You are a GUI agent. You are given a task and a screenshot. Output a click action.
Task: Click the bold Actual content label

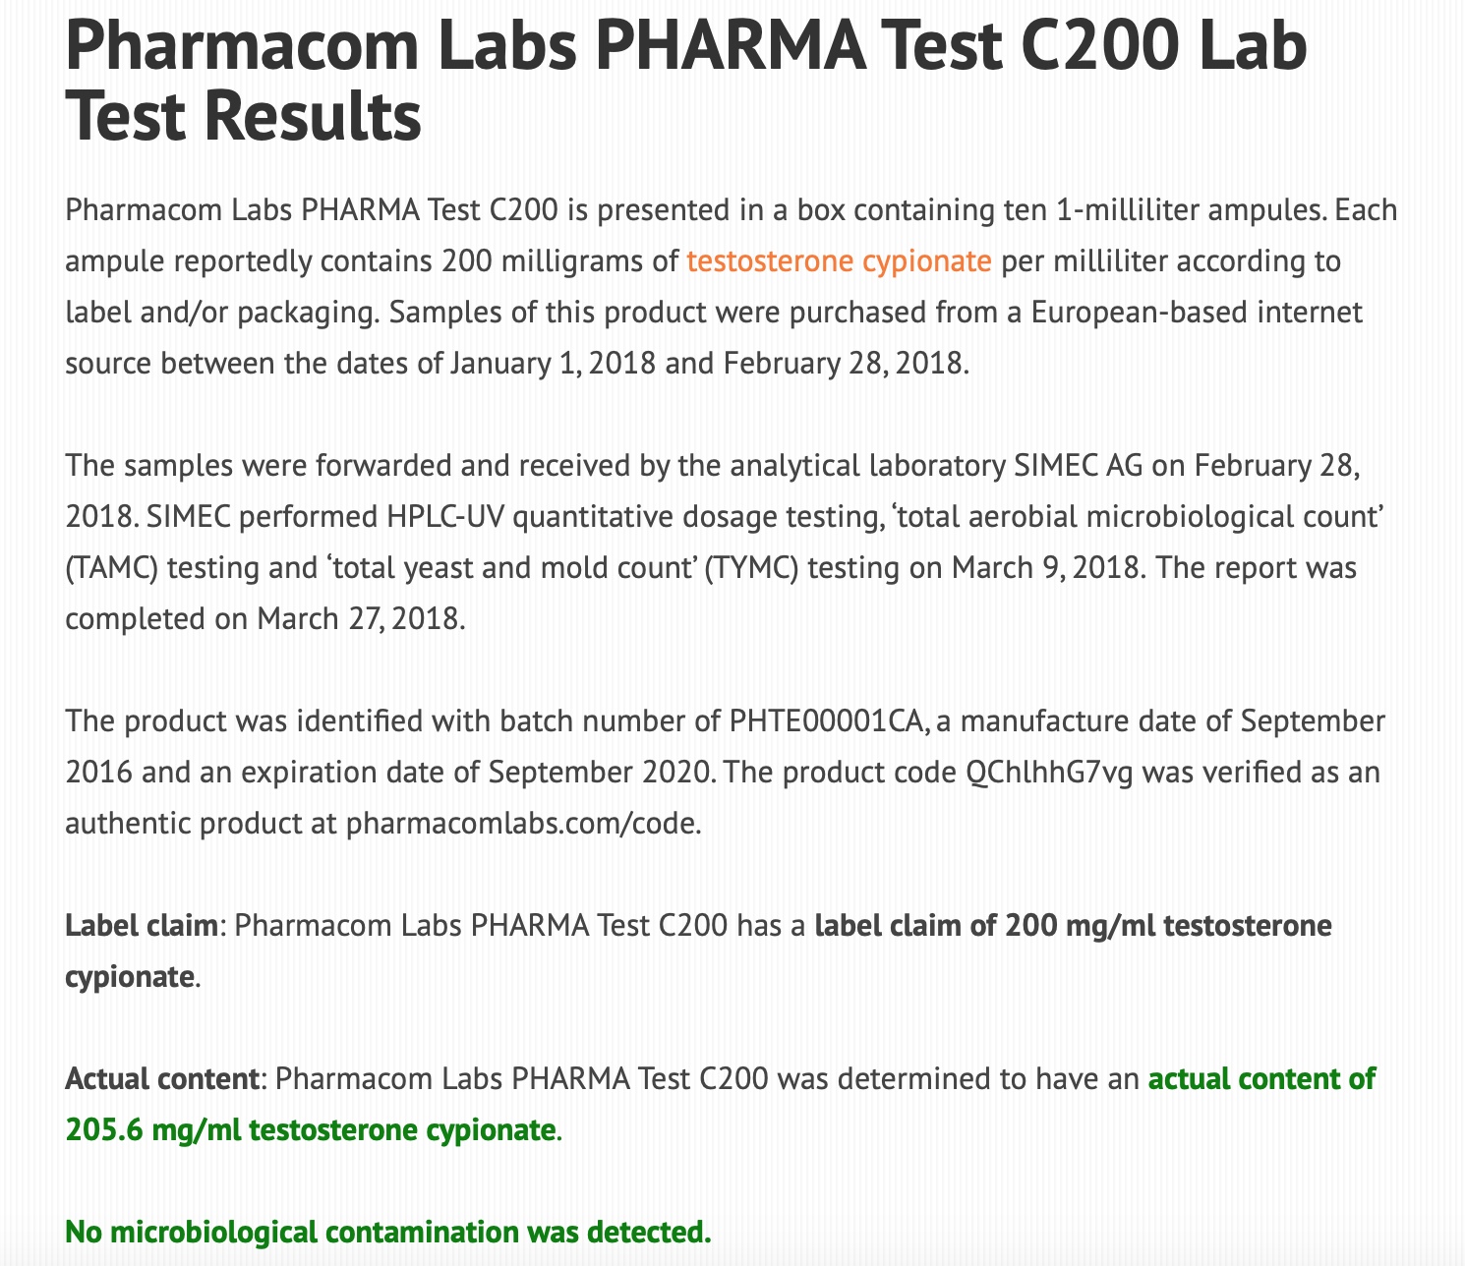point(160,1078)
